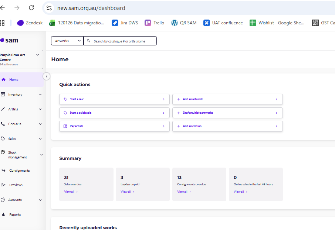View all overdue sales

point(71,192)
